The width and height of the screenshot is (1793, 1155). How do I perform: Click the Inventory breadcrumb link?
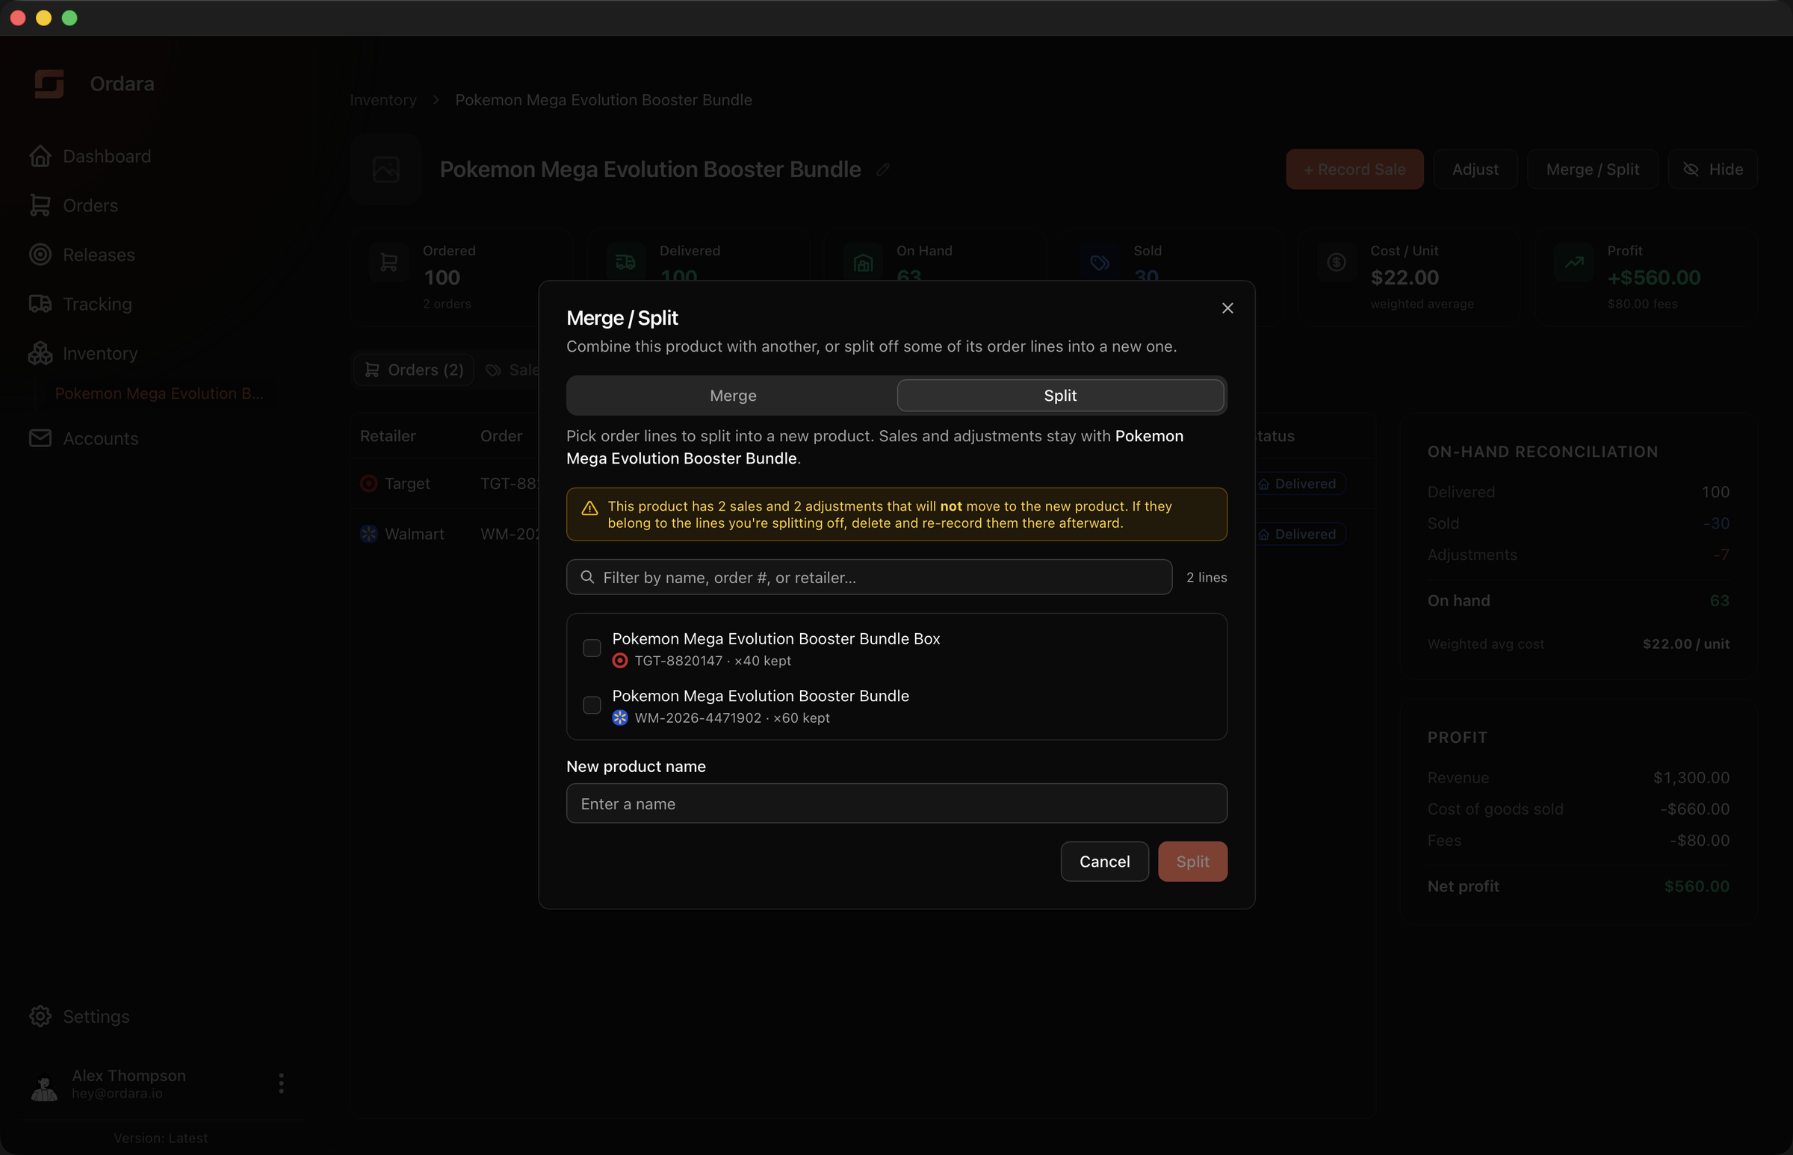coord(383,100)
